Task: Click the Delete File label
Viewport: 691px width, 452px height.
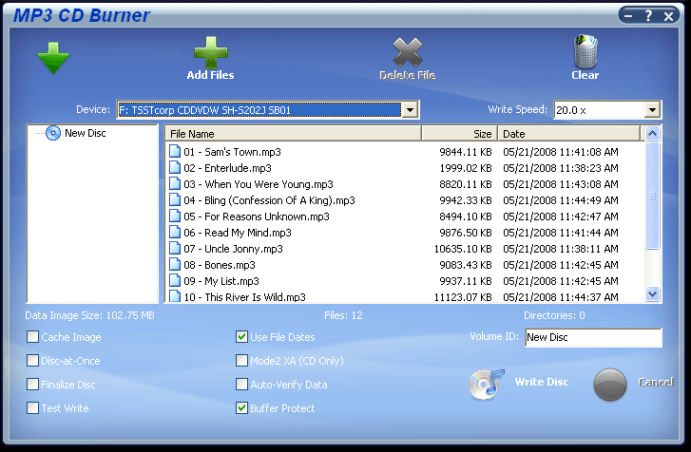Action: pyautogui.click(x=407, y=75)
